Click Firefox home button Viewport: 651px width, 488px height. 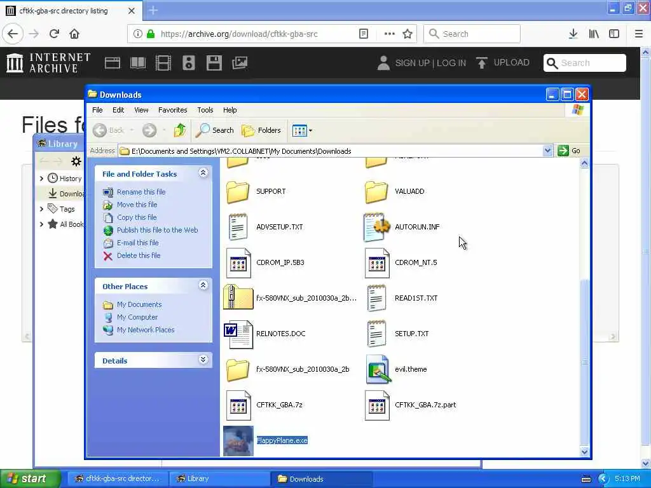click(x=74, y=34)
